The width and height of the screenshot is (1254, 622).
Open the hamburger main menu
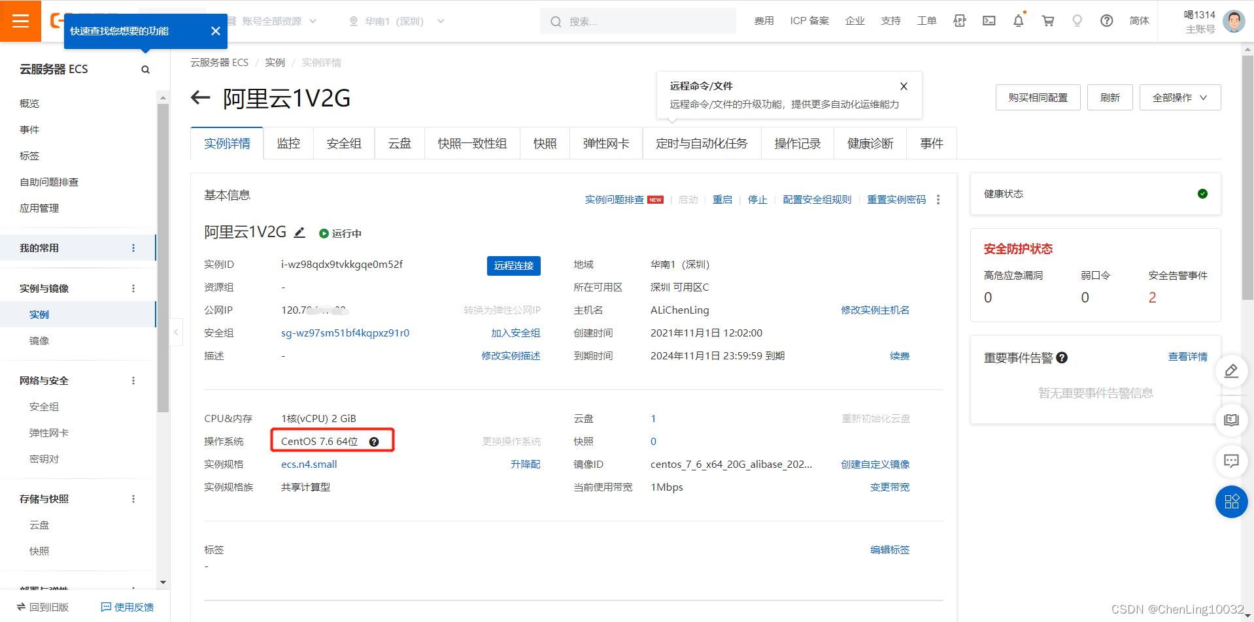point(20,21)
